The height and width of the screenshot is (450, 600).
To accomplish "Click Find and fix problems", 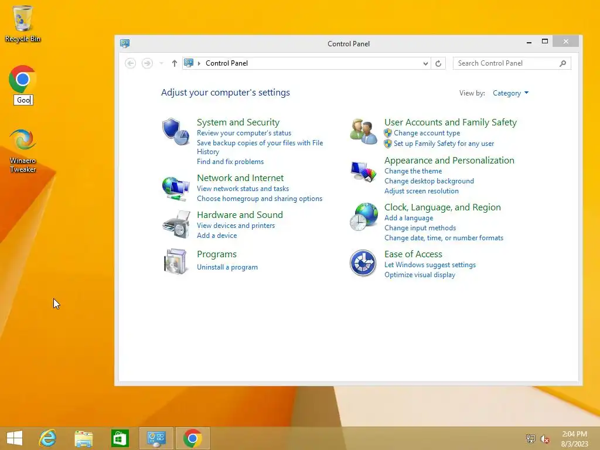I will pyautogui.click(x=230, y=162).
